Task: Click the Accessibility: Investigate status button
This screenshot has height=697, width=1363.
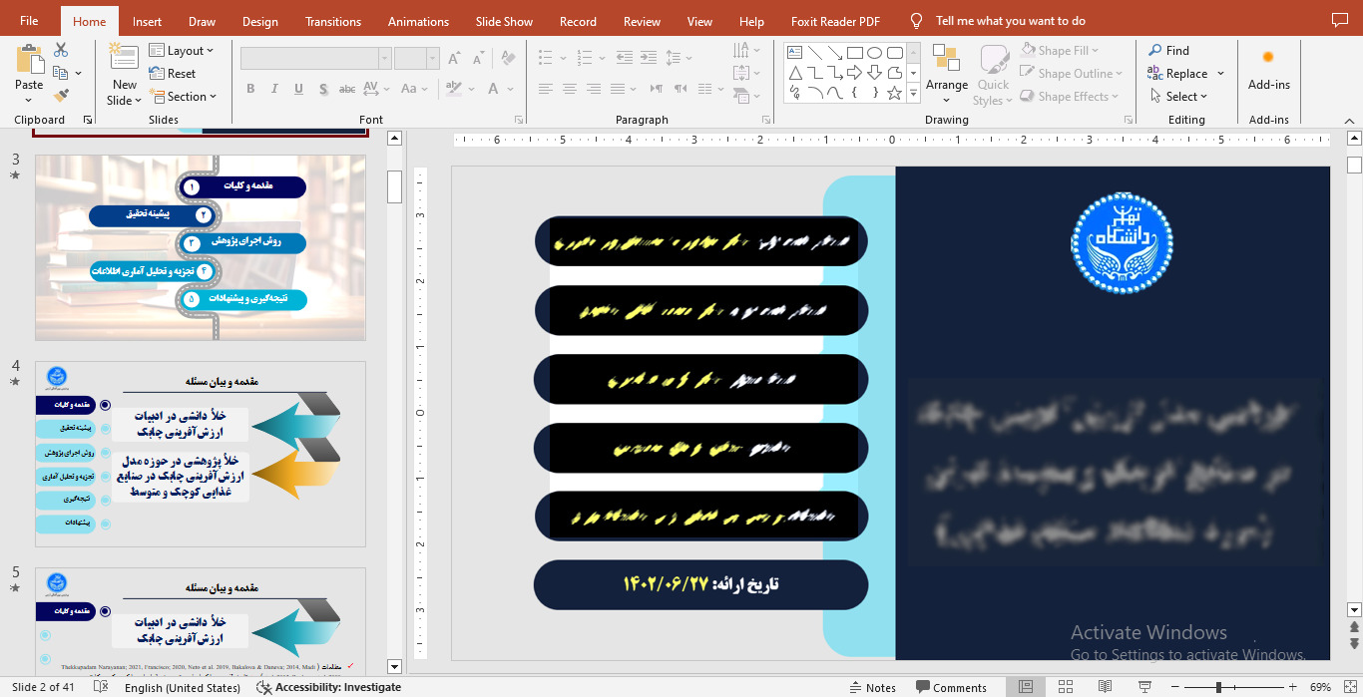Action: (329, 687)
